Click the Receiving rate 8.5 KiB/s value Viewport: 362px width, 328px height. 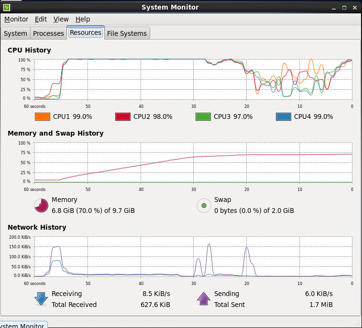pos(156,294)
